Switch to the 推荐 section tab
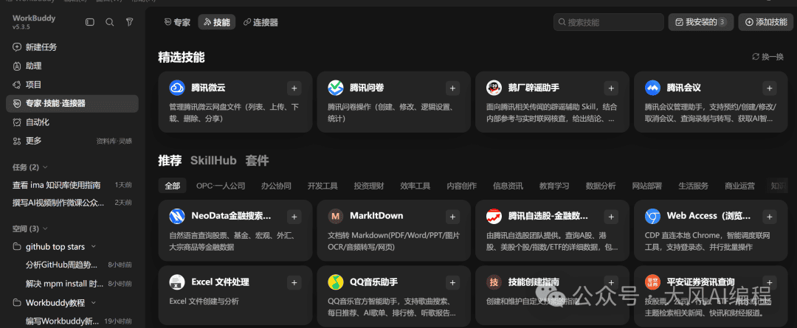Viewport: 797px width, 328px height. 170,161
